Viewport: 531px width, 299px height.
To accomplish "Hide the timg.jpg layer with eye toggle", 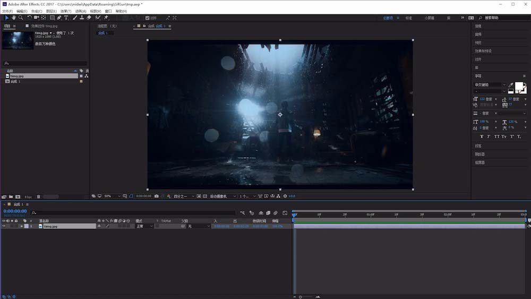I will point(4,226).
